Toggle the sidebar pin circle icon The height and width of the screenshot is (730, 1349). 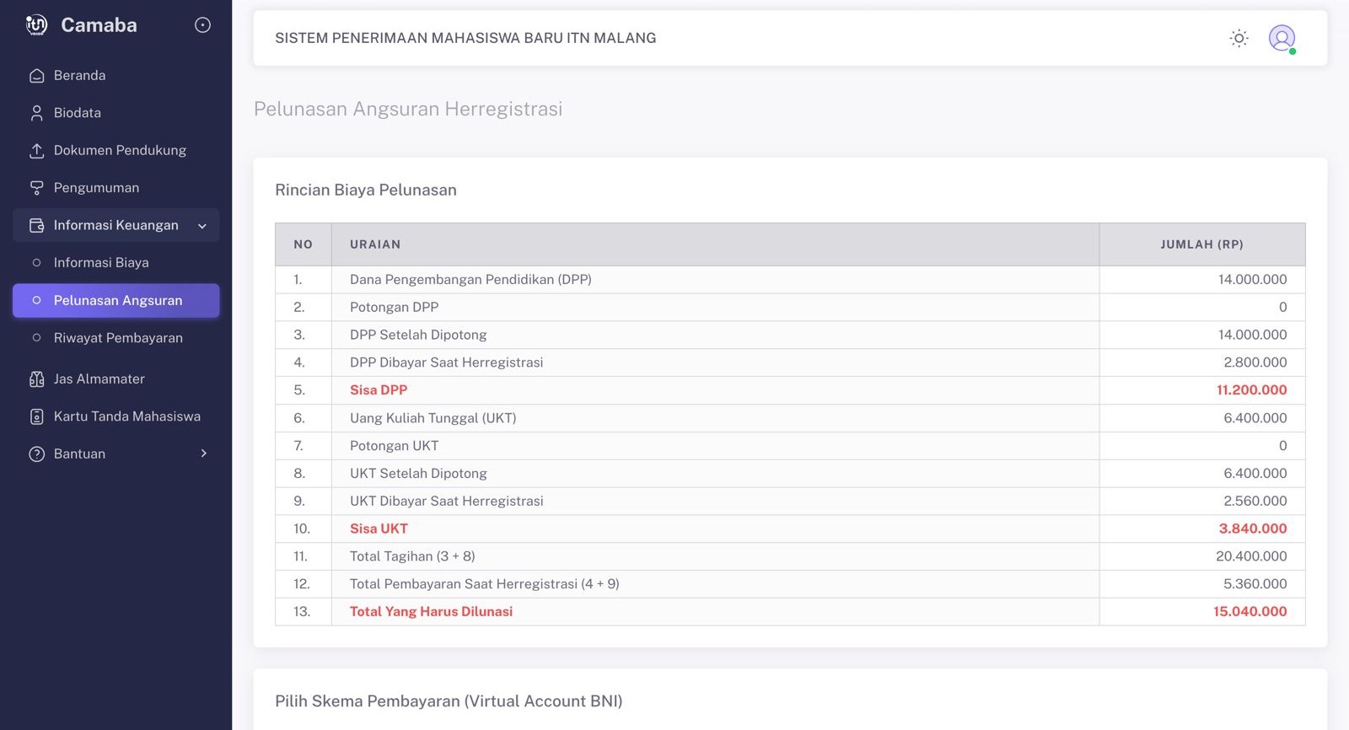click(202, 25)
